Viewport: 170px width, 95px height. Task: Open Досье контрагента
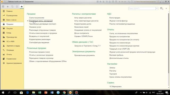82,33
